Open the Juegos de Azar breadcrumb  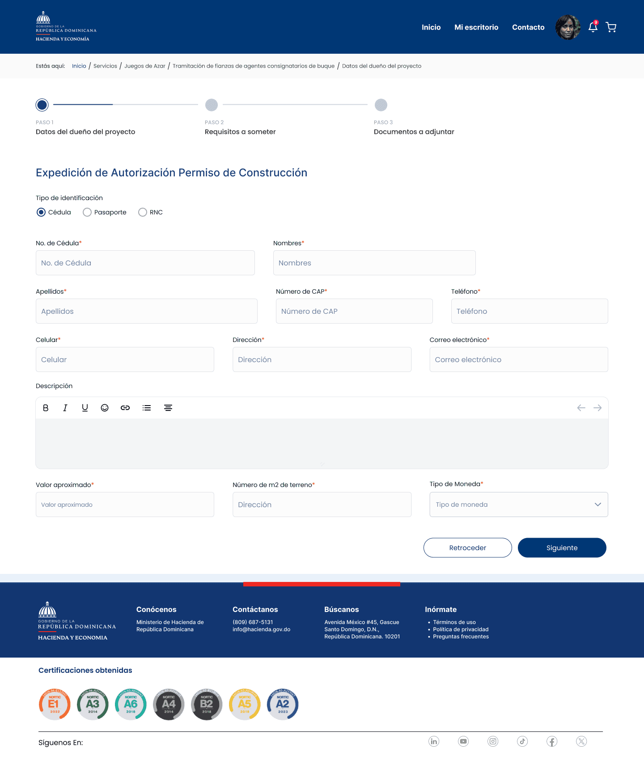[x=145, y=66]
